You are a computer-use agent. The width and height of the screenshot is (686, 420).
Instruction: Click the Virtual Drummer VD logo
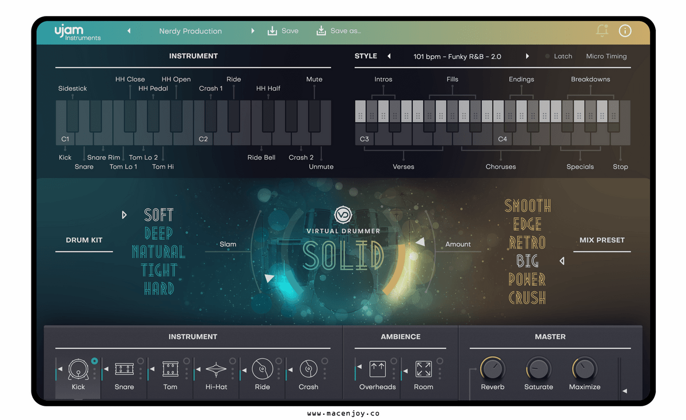[343, 215]
